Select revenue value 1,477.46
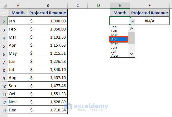Screen dimensions: 172x117 (48, 86)
